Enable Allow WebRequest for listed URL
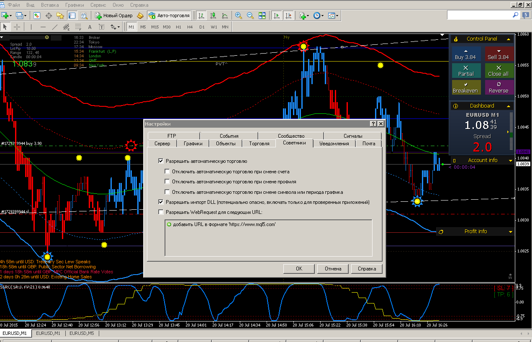Viewport: 532px width, 342px height. [x=161, y=212]
